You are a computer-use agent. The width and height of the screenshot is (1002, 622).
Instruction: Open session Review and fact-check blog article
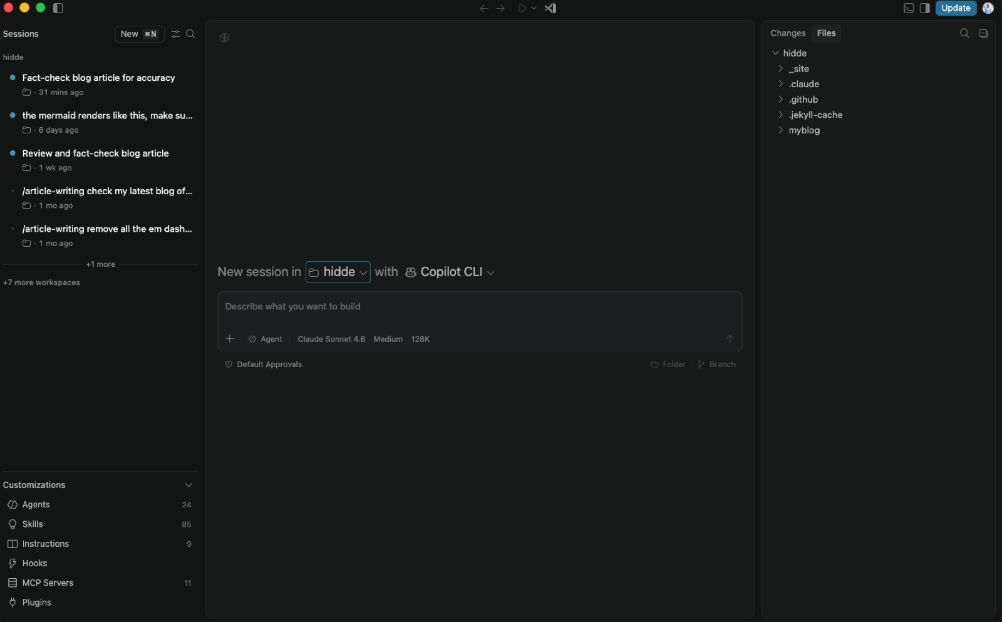pos(100,160)
